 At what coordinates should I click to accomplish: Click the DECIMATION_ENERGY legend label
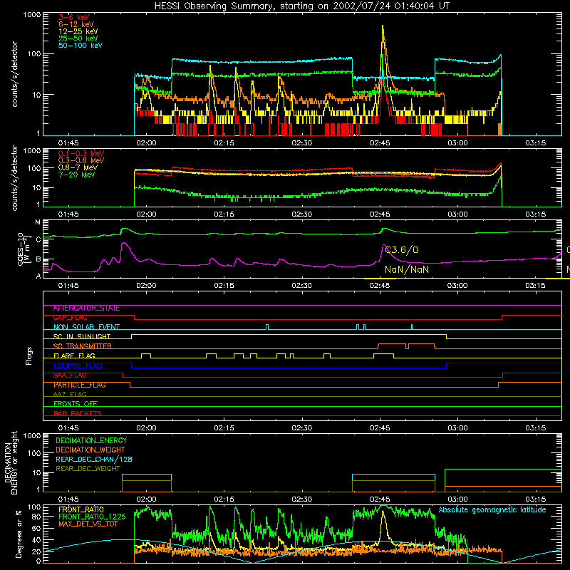(91, 440)
